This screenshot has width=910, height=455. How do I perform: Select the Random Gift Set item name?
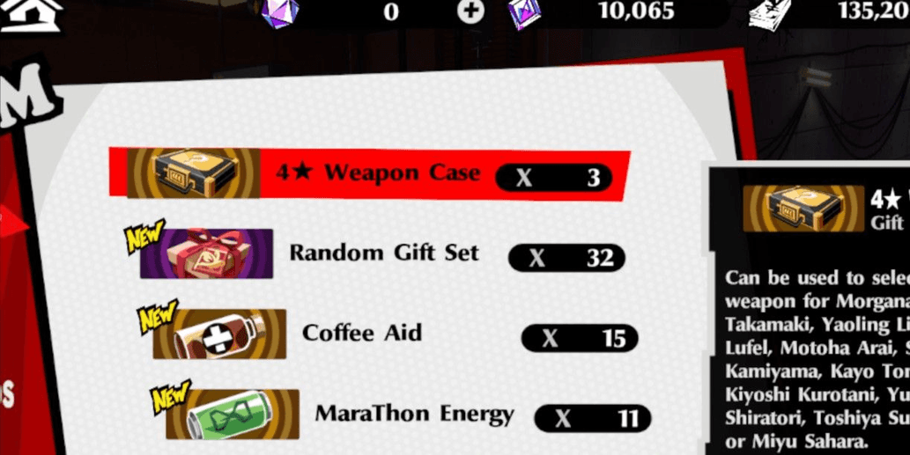click(384, 253)
